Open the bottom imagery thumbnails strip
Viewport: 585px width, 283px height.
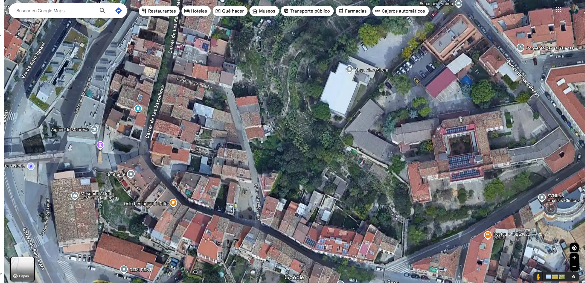coord(555,277)
